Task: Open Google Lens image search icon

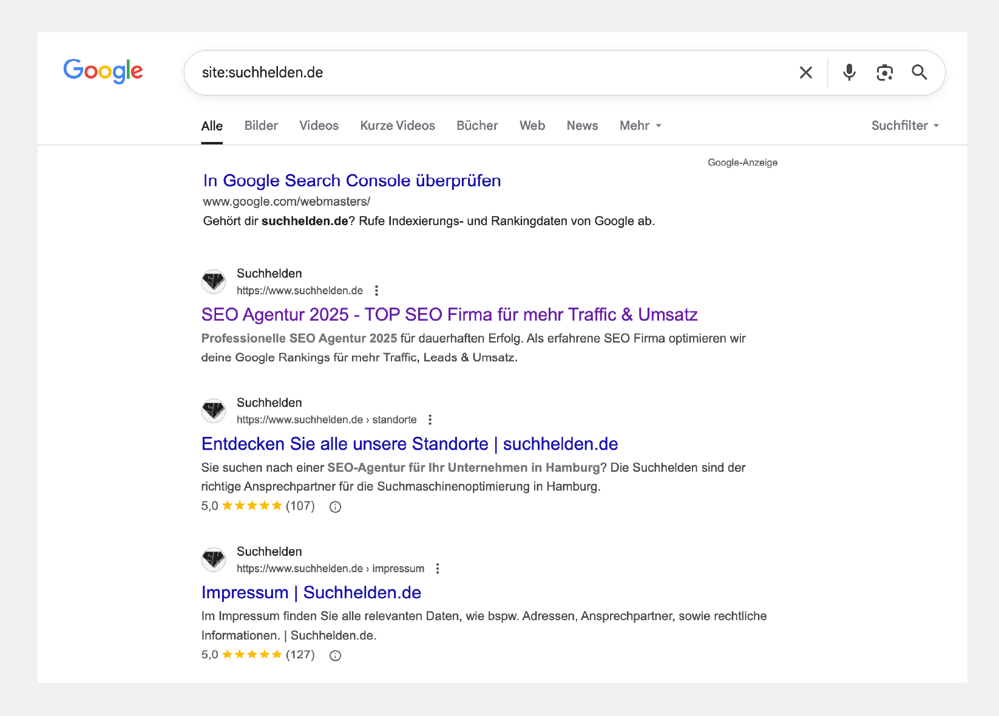Action: tap(885, 73)
